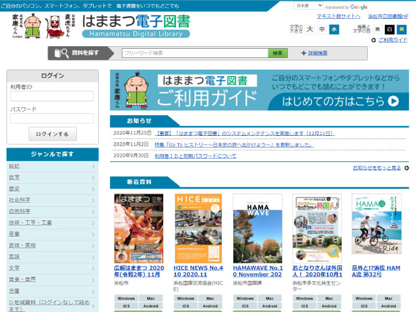Open the 詳細検索 advanced search link

pos(318,53)
